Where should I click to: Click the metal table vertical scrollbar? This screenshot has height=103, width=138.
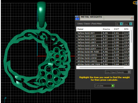131,36
